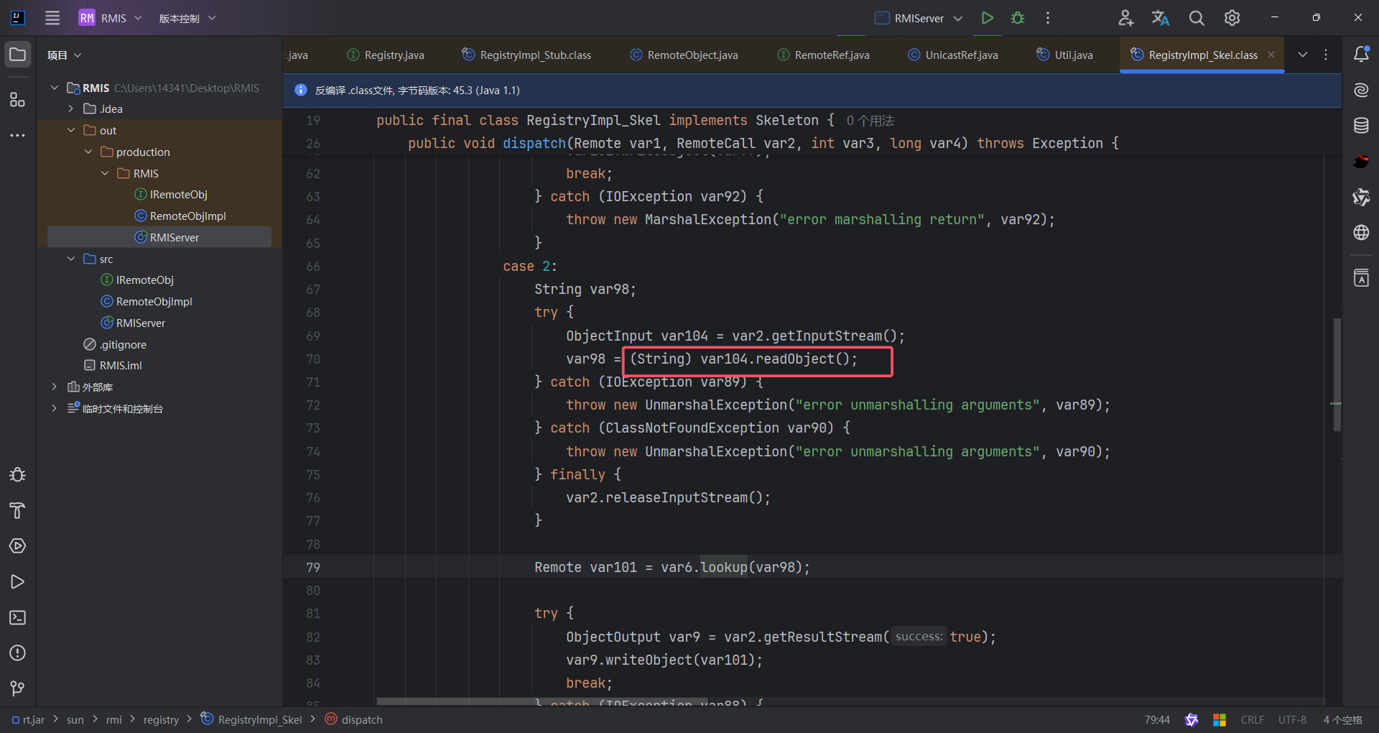This screenshot has height=733, width=1379.
Task: Click the UTF-8 encoding indicator
Action: coord(1292,719)
